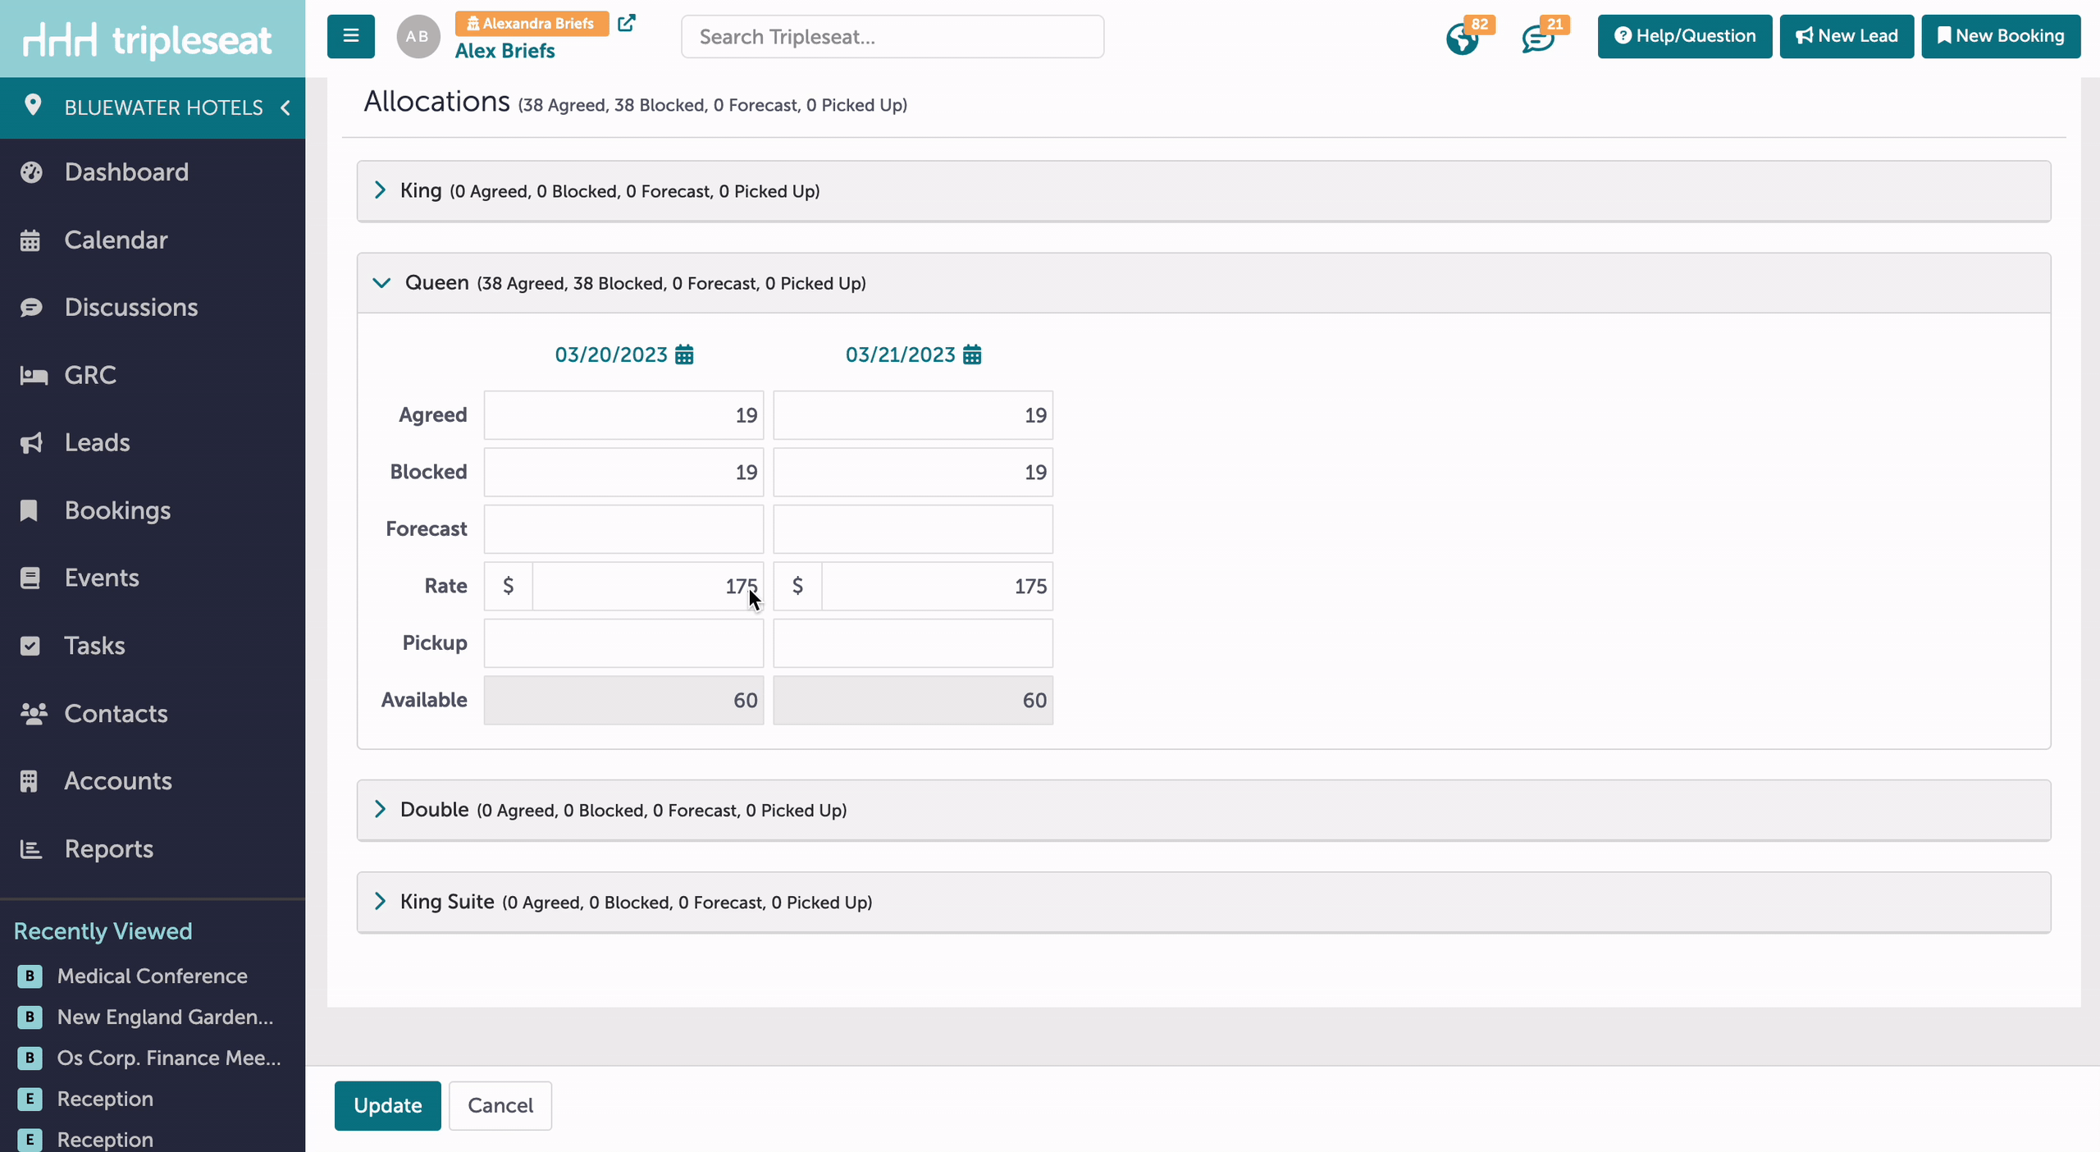This screenshot has height=1152, width=2100.
Task: Click the Update button
Action: pos(387,1105)
